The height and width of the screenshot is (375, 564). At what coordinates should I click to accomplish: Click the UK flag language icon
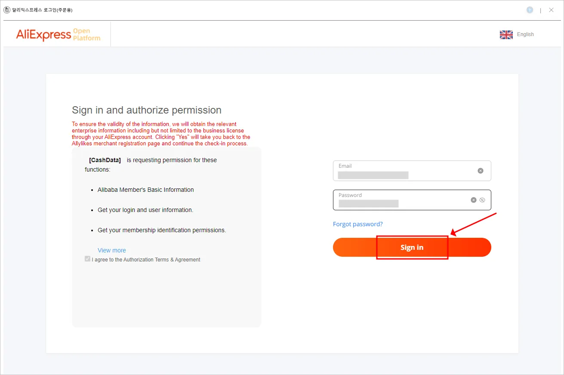(x=506, y=34)
